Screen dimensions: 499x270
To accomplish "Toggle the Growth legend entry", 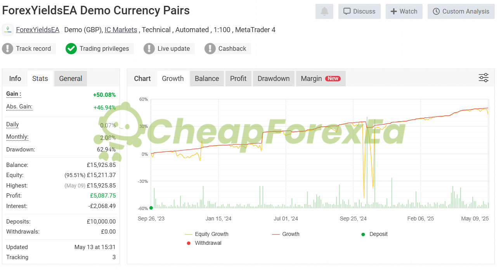I will click(286, 234).
